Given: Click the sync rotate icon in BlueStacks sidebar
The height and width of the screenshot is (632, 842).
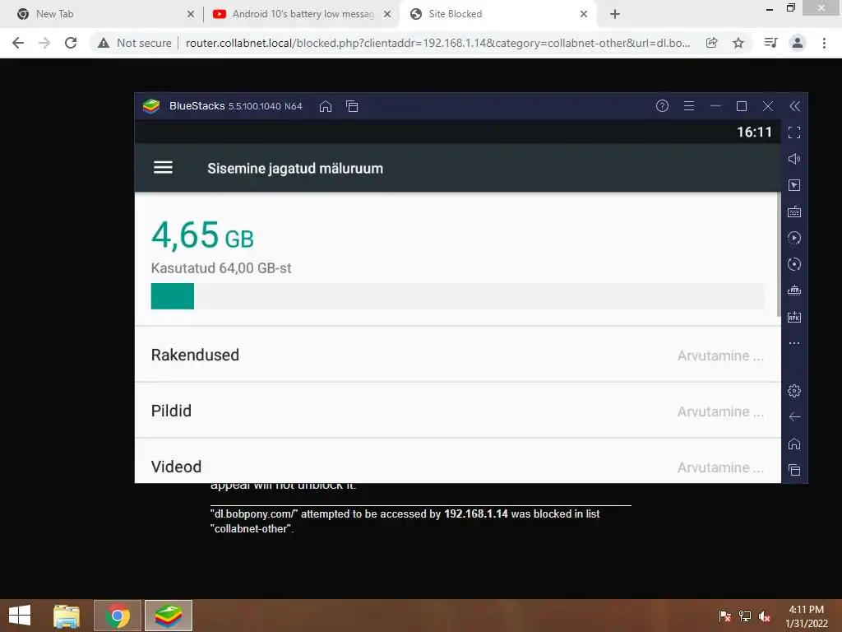Looking at the screenshot, I should 794,264.
